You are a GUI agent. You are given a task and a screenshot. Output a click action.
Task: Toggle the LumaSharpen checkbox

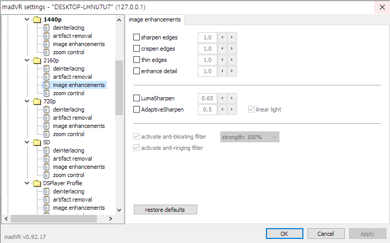tap(137, 98)
